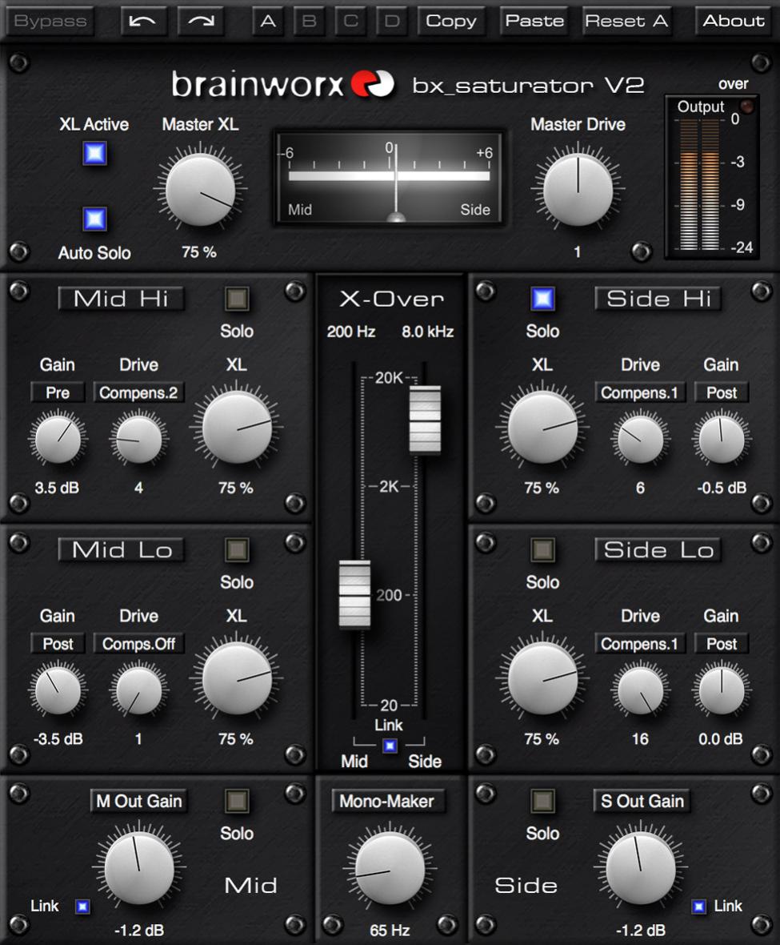Click the Paste button
Screen dimensions: 780x945
534,21
